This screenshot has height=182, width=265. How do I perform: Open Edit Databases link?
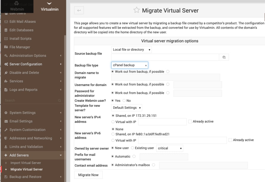coord(21,30)
